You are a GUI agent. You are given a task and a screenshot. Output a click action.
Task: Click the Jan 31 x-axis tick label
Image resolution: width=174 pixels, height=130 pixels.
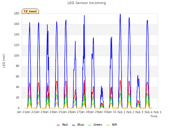pos(112,112)
